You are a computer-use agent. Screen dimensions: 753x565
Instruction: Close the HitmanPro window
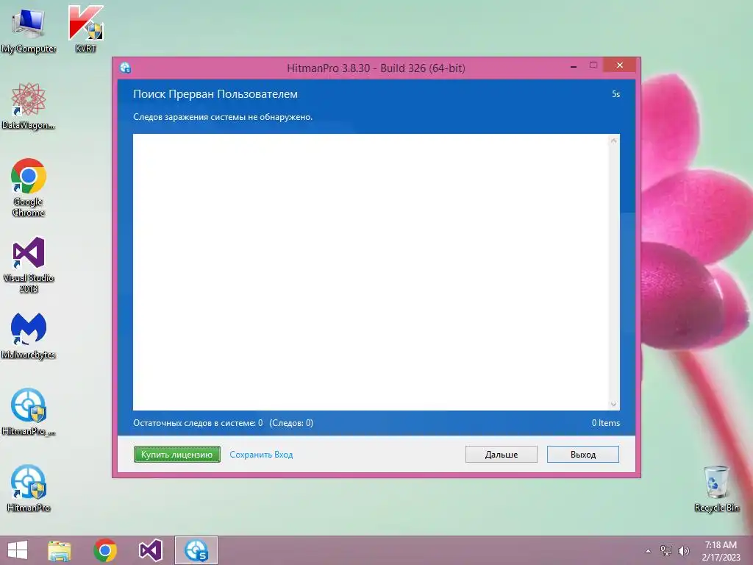click(x=619, y=65)
